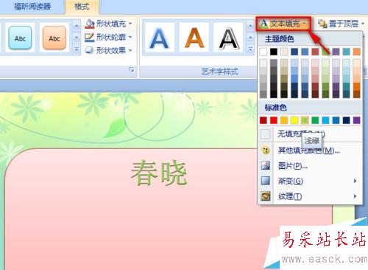368x270 pixels.
Task: Choose the yellow standard color
Action: (x=294, y=120)
